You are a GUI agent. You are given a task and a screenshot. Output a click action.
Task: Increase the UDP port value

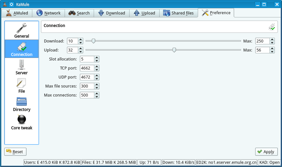coord(97,75)
